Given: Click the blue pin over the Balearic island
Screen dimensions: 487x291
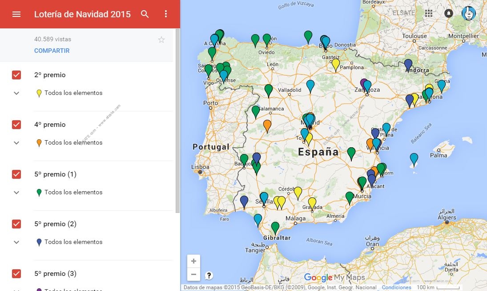Looking at the screenshot, I should (414, 159).
